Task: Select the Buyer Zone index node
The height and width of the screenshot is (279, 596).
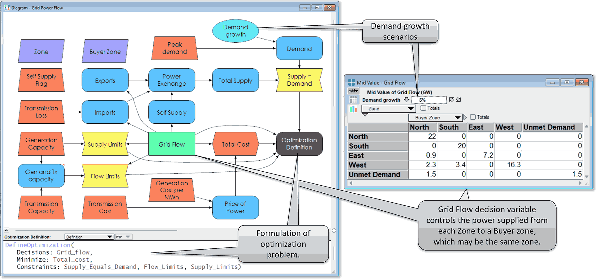Action: (x=105, y=51)
